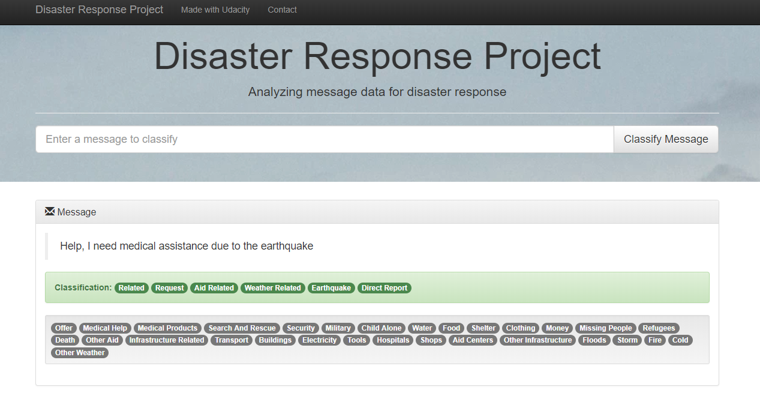
Task: Open the Contact link in navbar
Action: point(282,10)
